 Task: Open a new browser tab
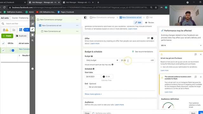(98, 2)
